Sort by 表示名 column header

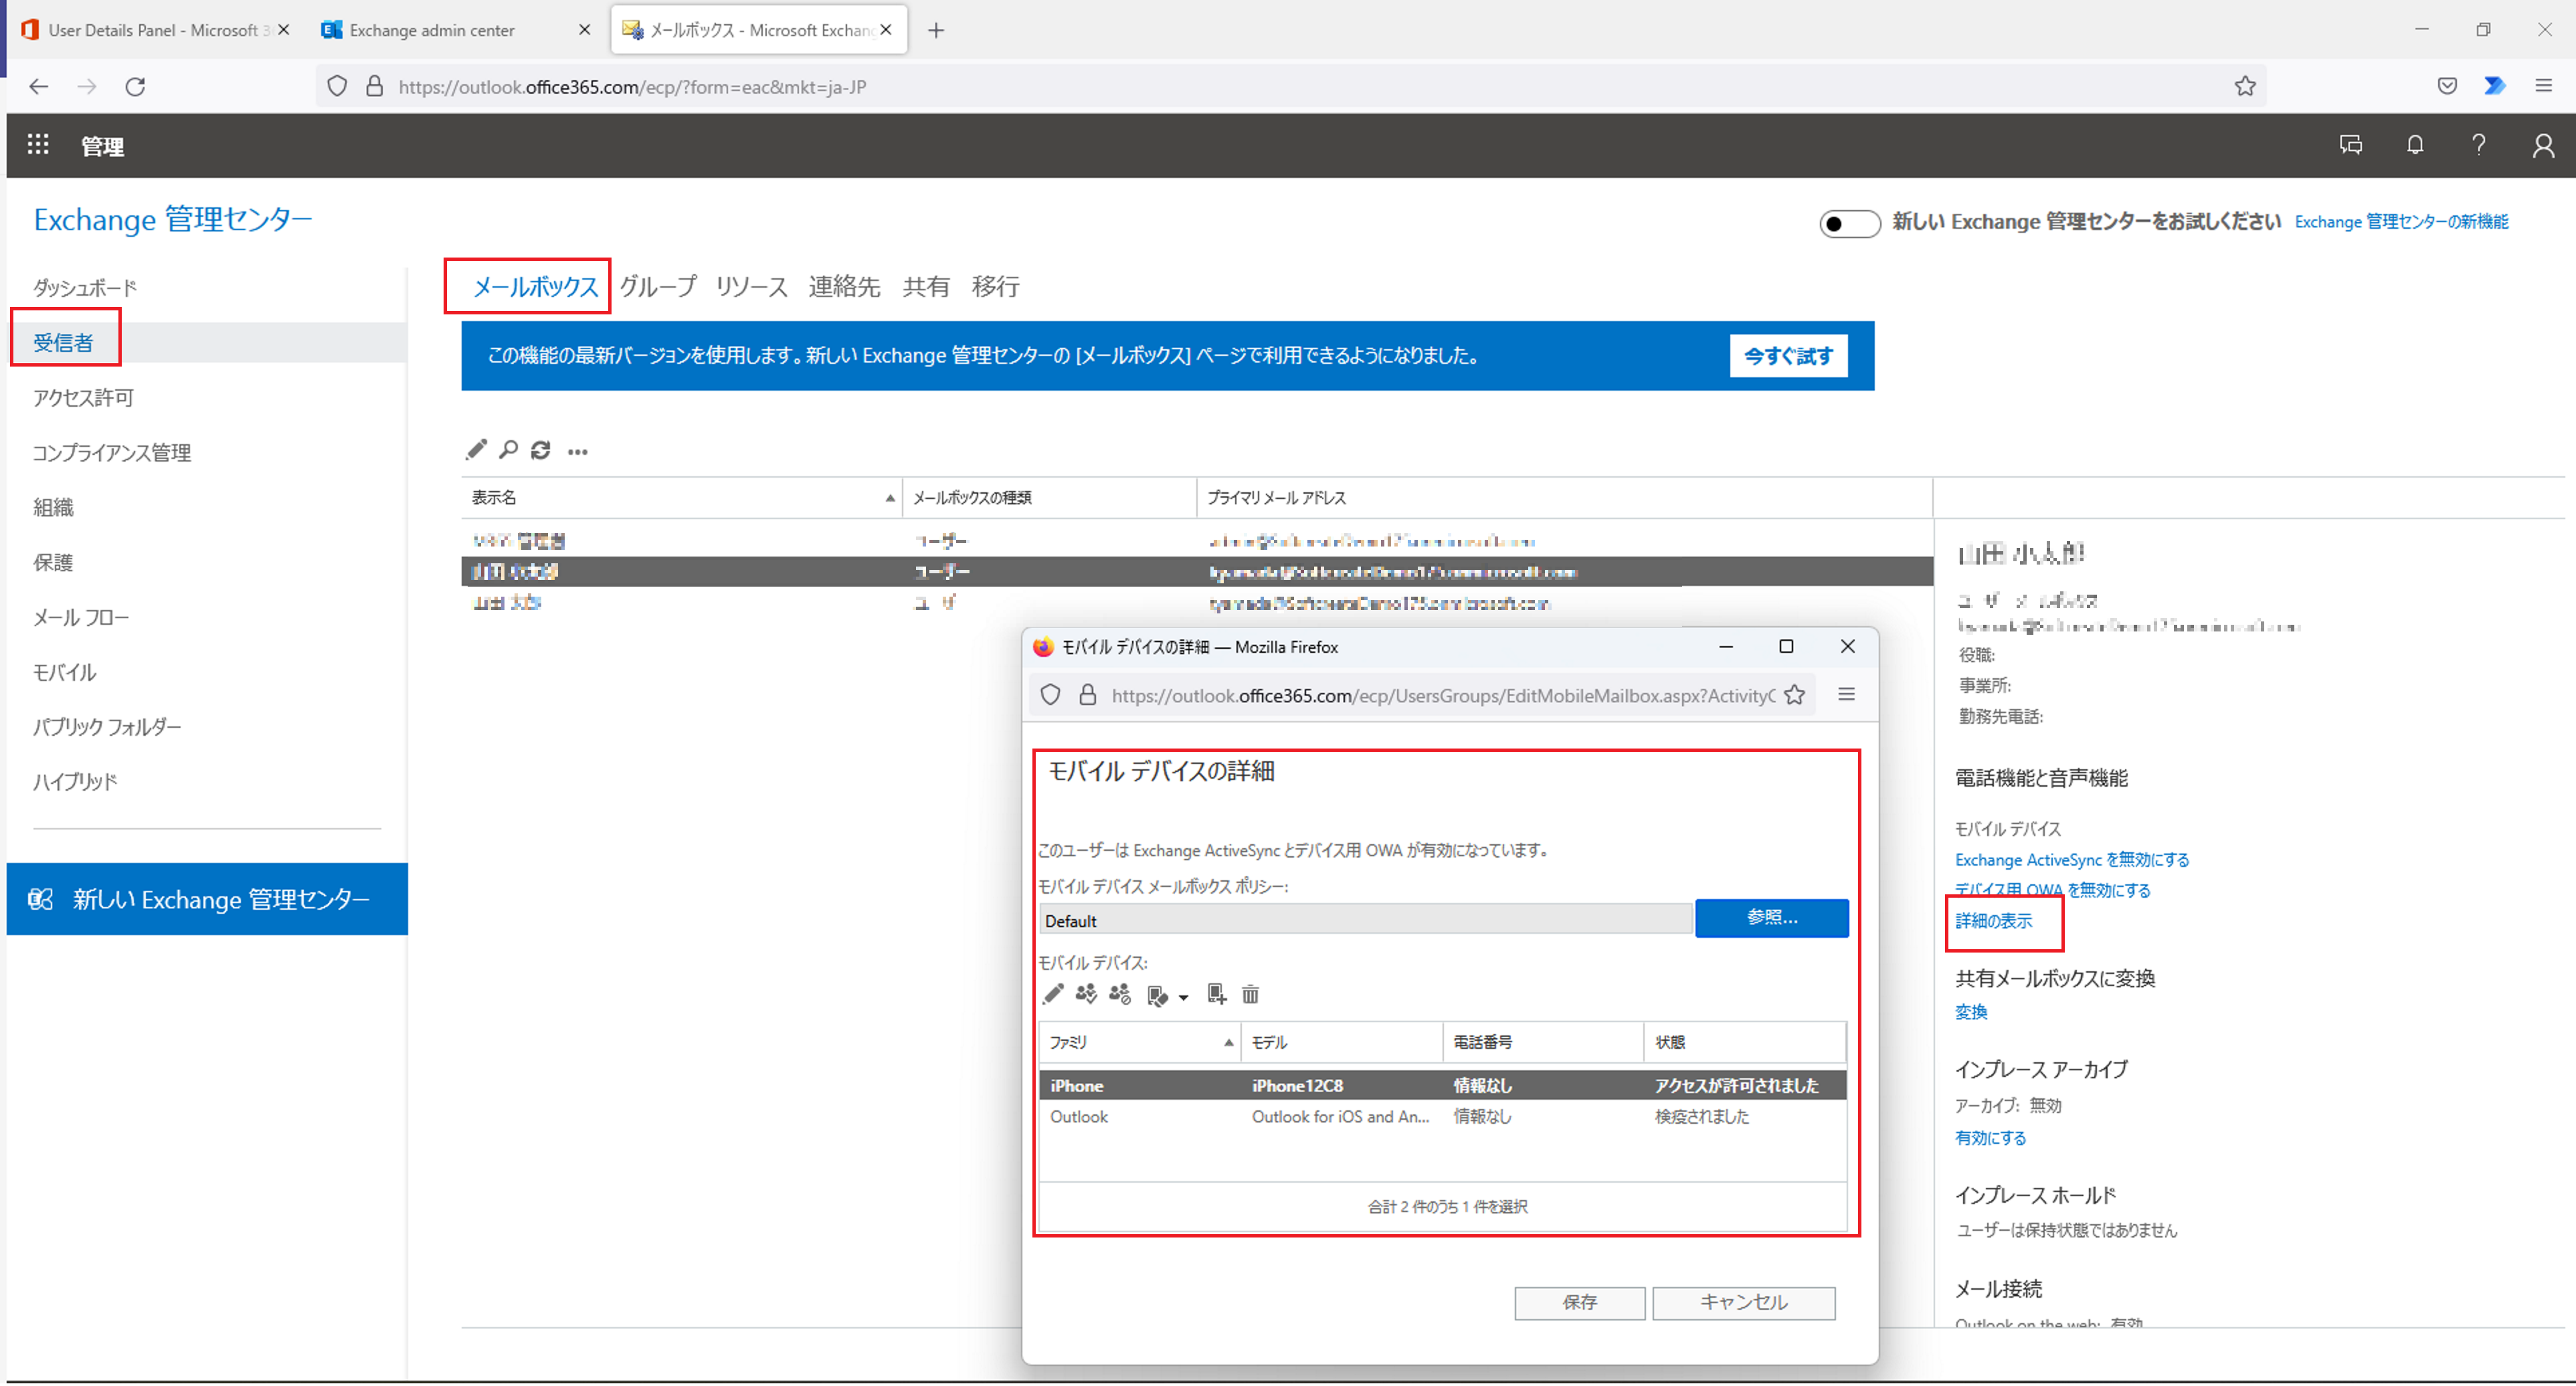click(682, 497)
